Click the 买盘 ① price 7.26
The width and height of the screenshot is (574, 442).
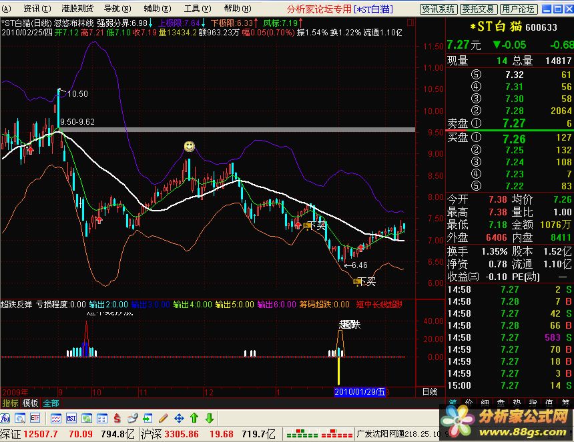(x=514, y=139)
